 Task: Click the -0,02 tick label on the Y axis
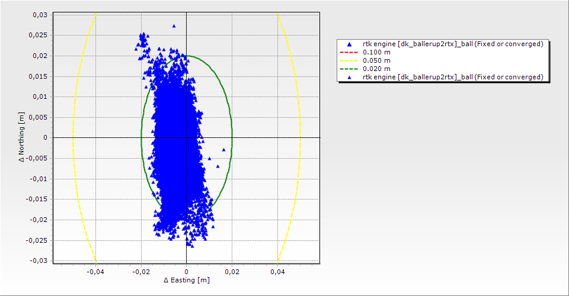(x=39, y=220)
